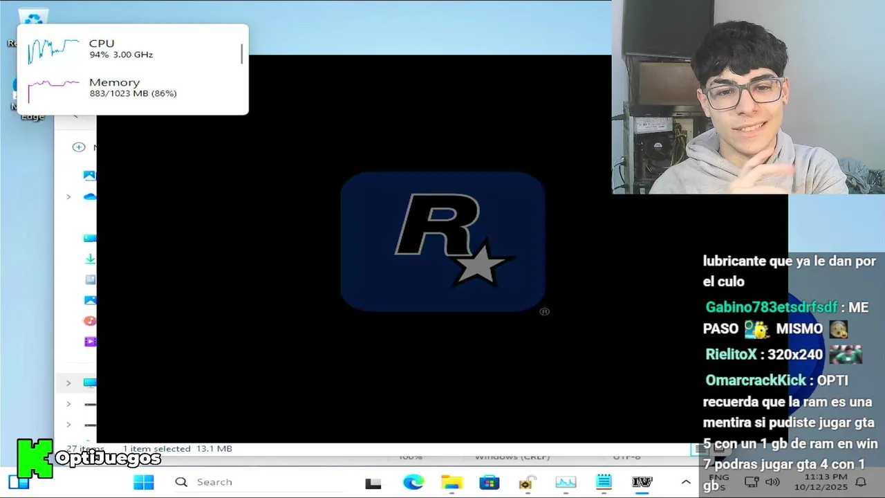Open the network status tray icon
The height and width of the screenshot is (498, 885).
pyautogui.click(x=752, y=482)
